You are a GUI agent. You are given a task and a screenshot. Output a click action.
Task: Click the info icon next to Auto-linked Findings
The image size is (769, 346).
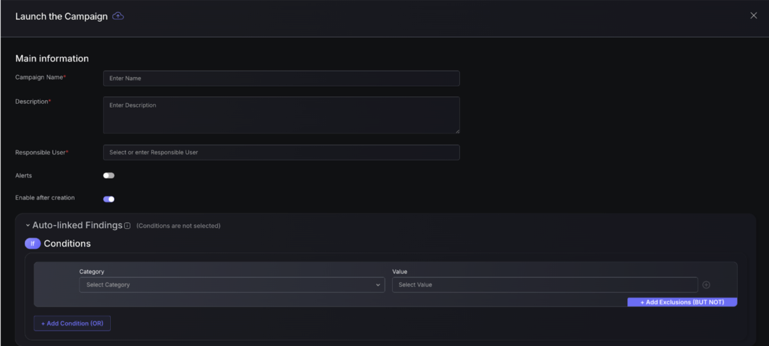tap(128, 226)
